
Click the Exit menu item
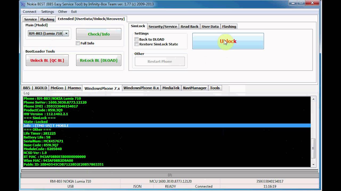(x=74, y=12)
